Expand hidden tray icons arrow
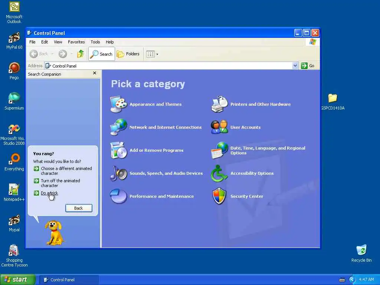The width and height of the screenshot is (380, 285). pyautogui.click(x=352, y=280)
